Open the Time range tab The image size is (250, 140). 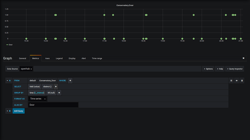coord(97,58)
